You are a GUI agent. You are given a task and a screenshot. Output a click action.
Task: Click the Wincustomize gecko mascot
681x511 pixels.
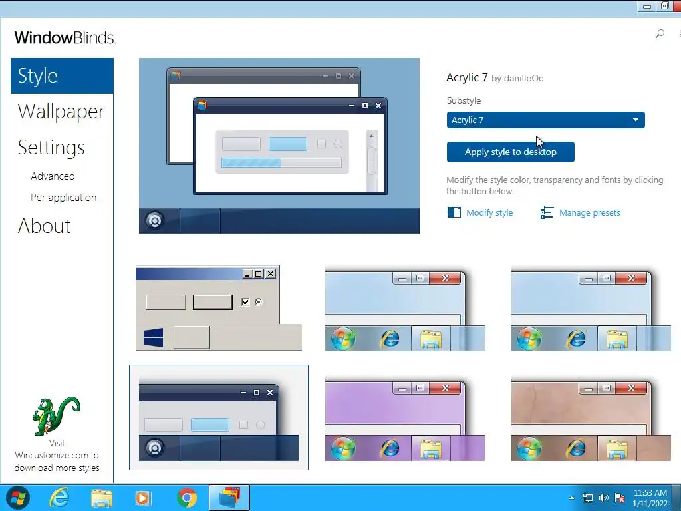click(x=56, y=416)
